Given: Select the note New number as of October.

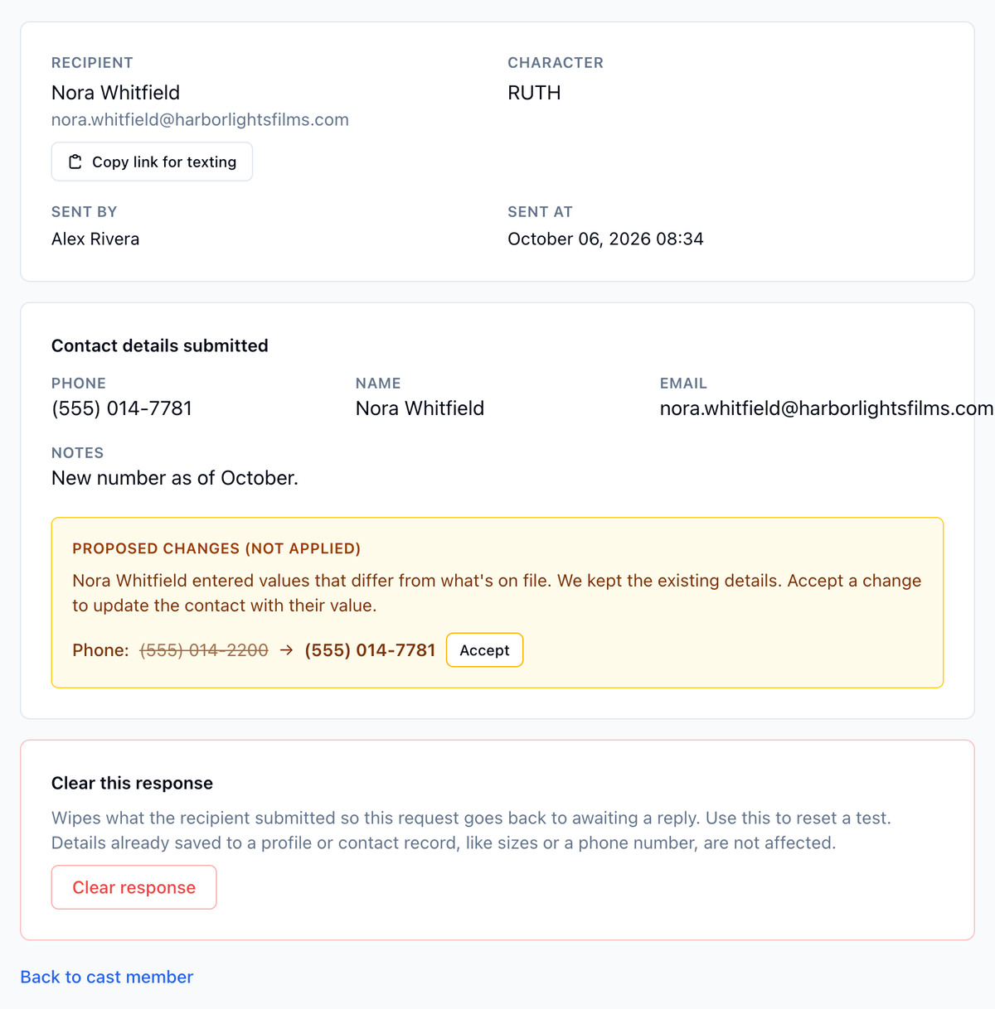Looking at the screenshot, I should coord(175,478).
